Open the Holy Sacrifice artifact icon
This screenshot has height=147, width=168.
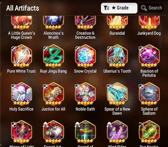point(21,94)
